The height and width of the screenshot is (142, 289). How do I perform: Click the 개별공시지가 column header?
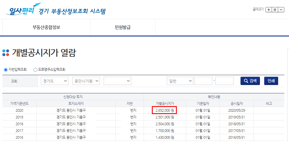(x=165, y=103)
